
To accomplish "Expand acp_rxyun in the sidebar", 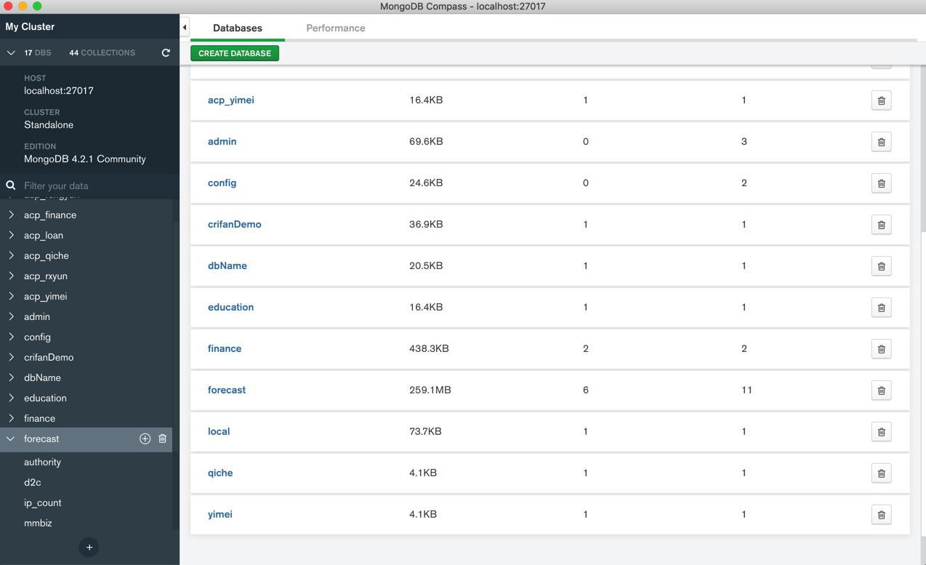I will click(x=11, y=276).
